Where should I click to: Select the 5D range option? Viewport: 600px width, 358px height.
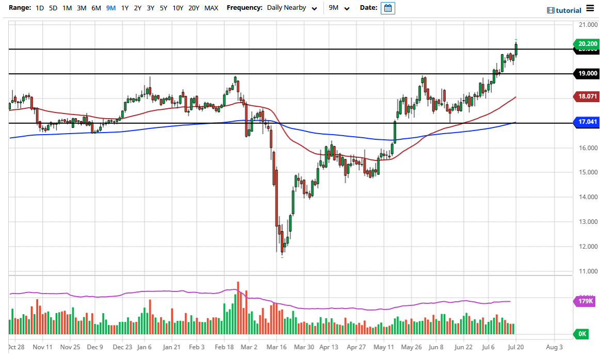click(x=53, y=8)
